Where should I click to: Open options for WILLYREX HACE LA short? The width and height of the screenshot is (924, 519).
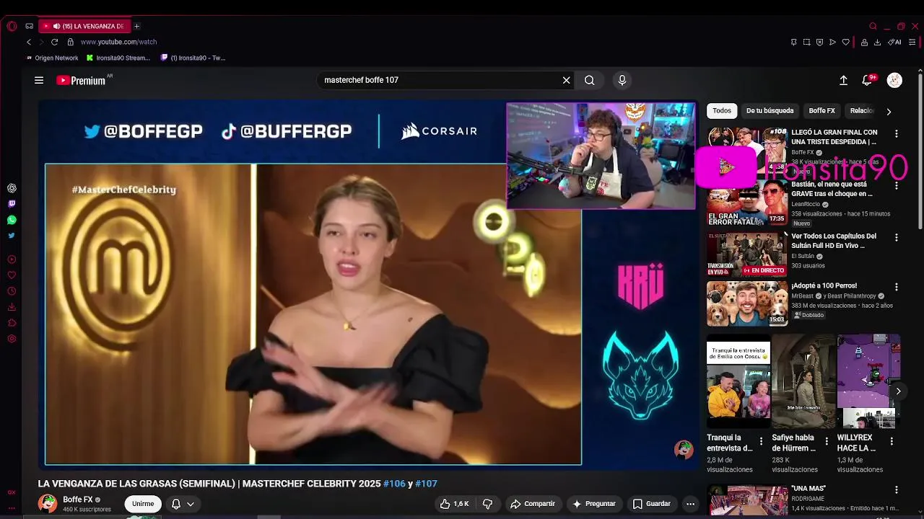892,441
